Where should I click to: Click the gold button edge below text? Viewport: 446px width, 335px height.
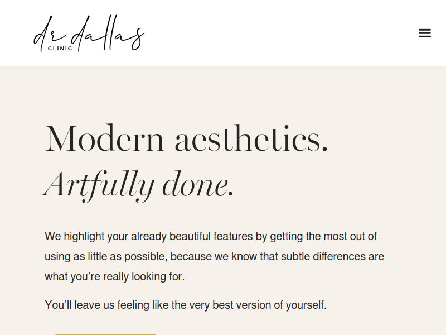point(105,334)
